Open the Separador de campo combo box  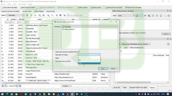point(89,55)
